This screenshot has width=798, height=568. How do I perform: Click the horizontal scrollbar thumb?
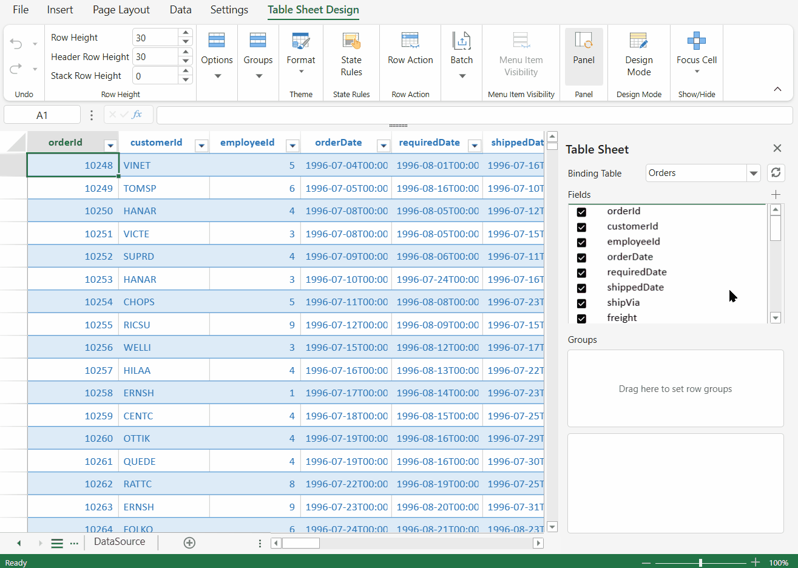[x=301, y=543]
